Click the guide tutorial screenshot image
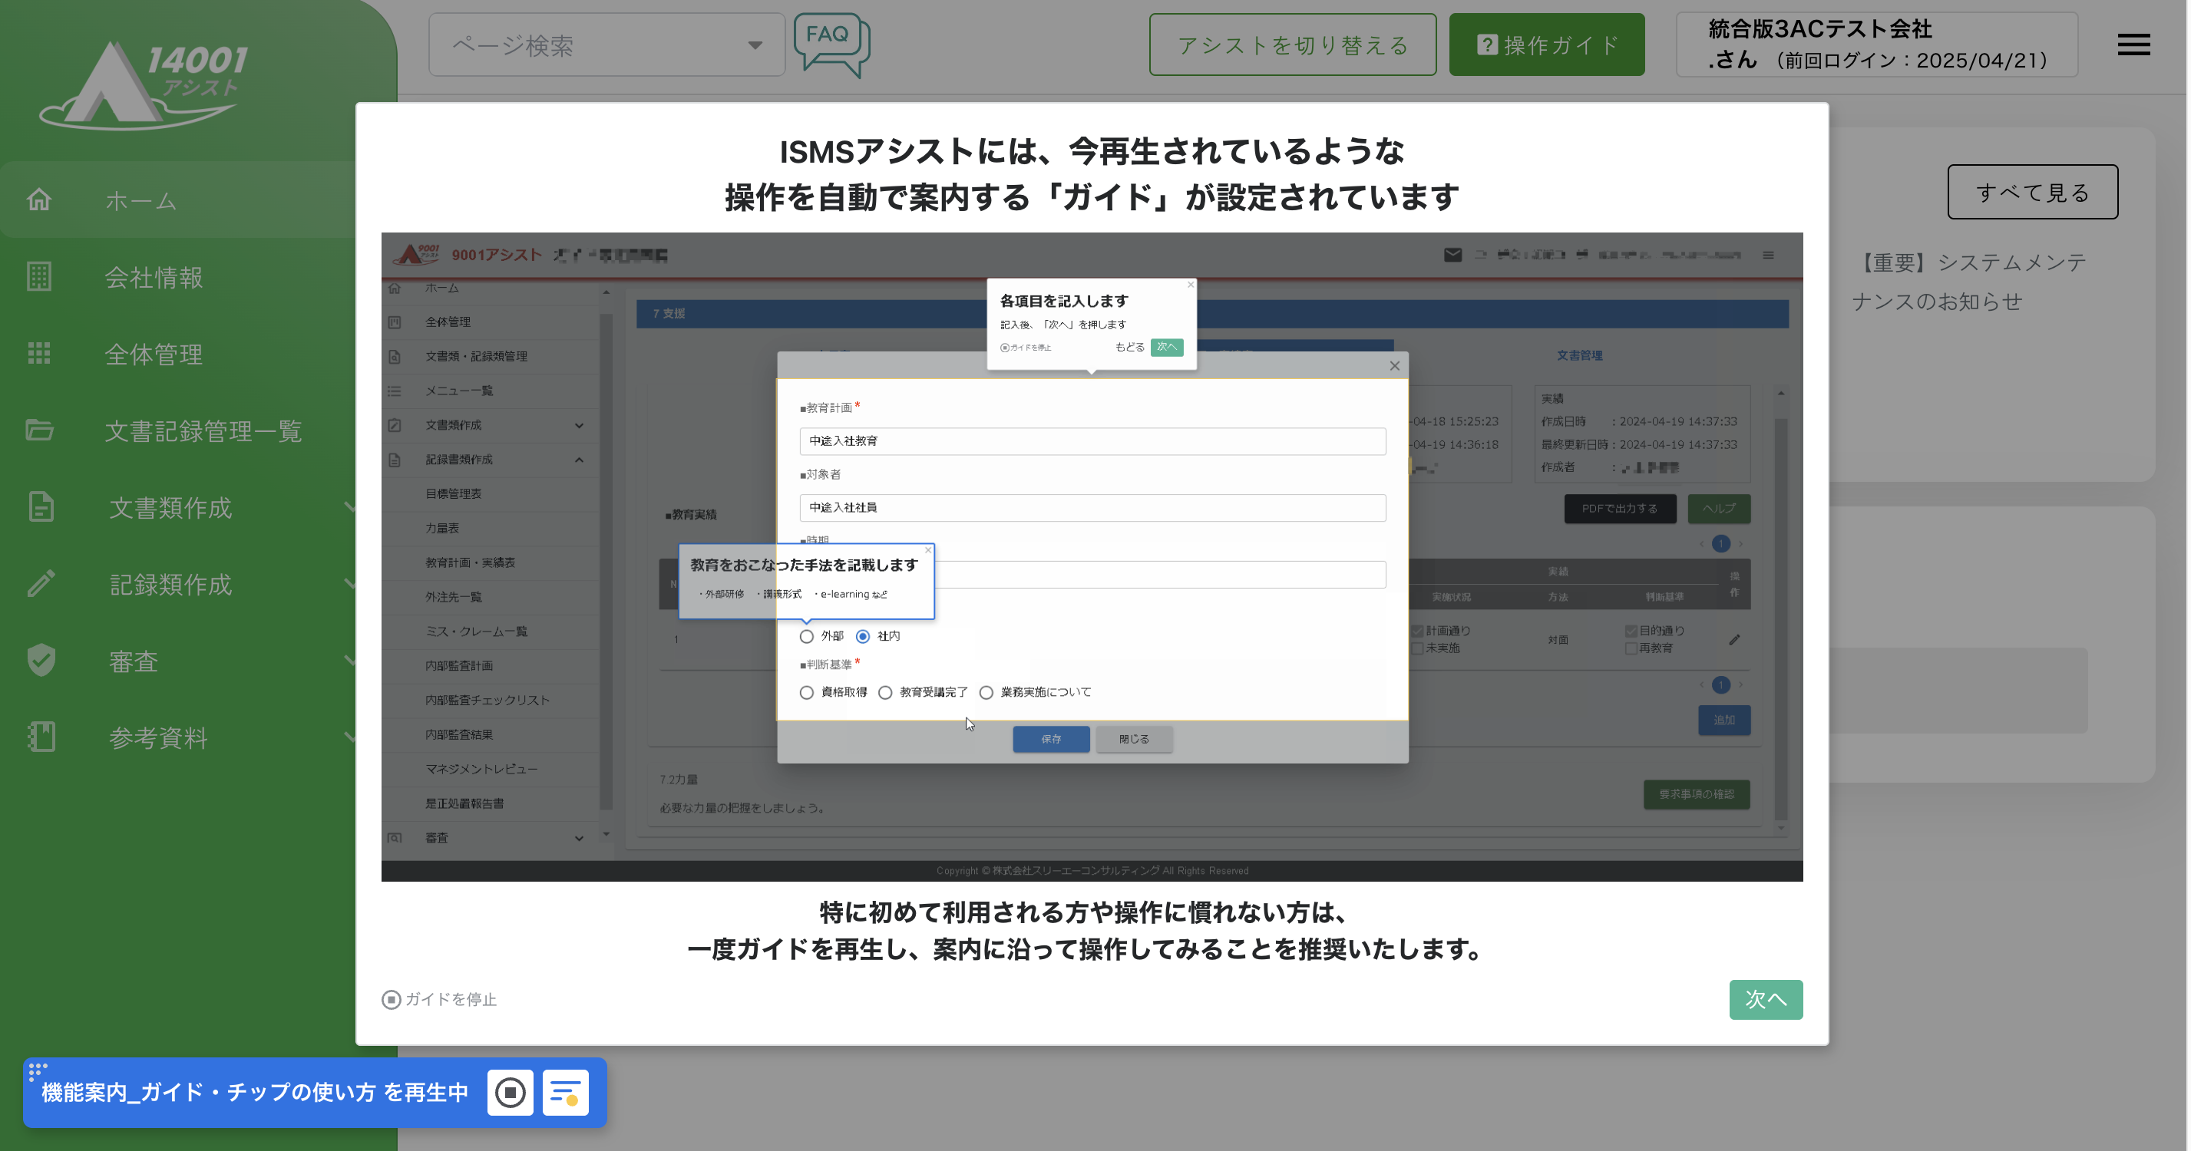 [x=1091, y=557]
